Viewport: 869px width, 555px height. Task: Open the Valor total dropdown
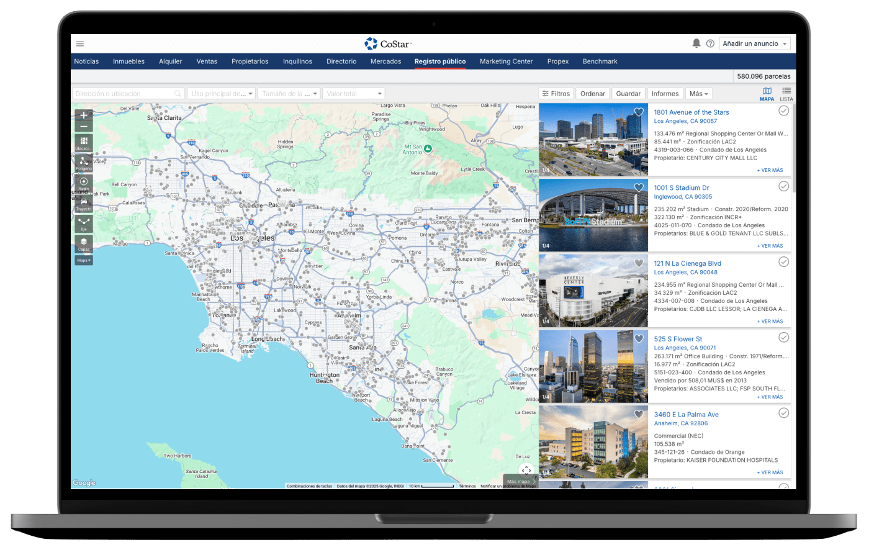point(354,94)
